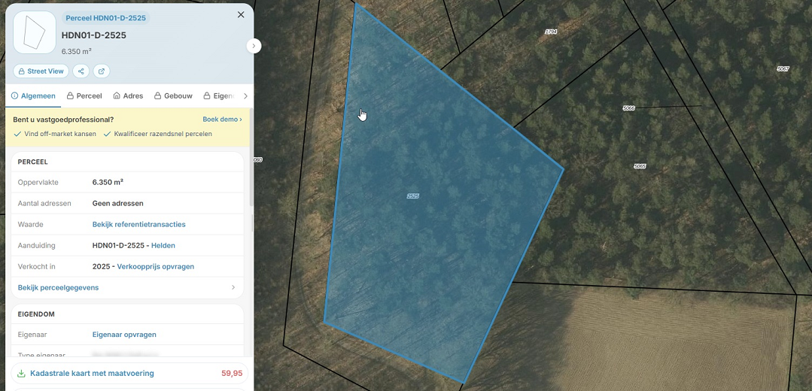Select the Algemeen tab
This screenshot has height=391, width=812.
click(33, 96)
